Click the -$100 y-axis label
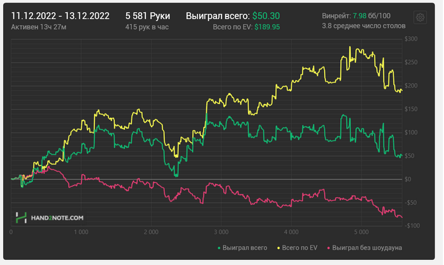 pos(412,226)
